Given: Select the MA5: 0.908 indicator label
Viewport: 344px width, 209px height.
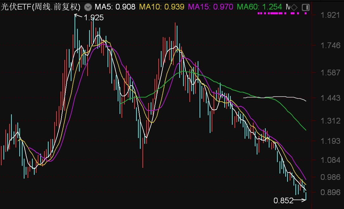Looking at the screenshot, I should 115,7.
